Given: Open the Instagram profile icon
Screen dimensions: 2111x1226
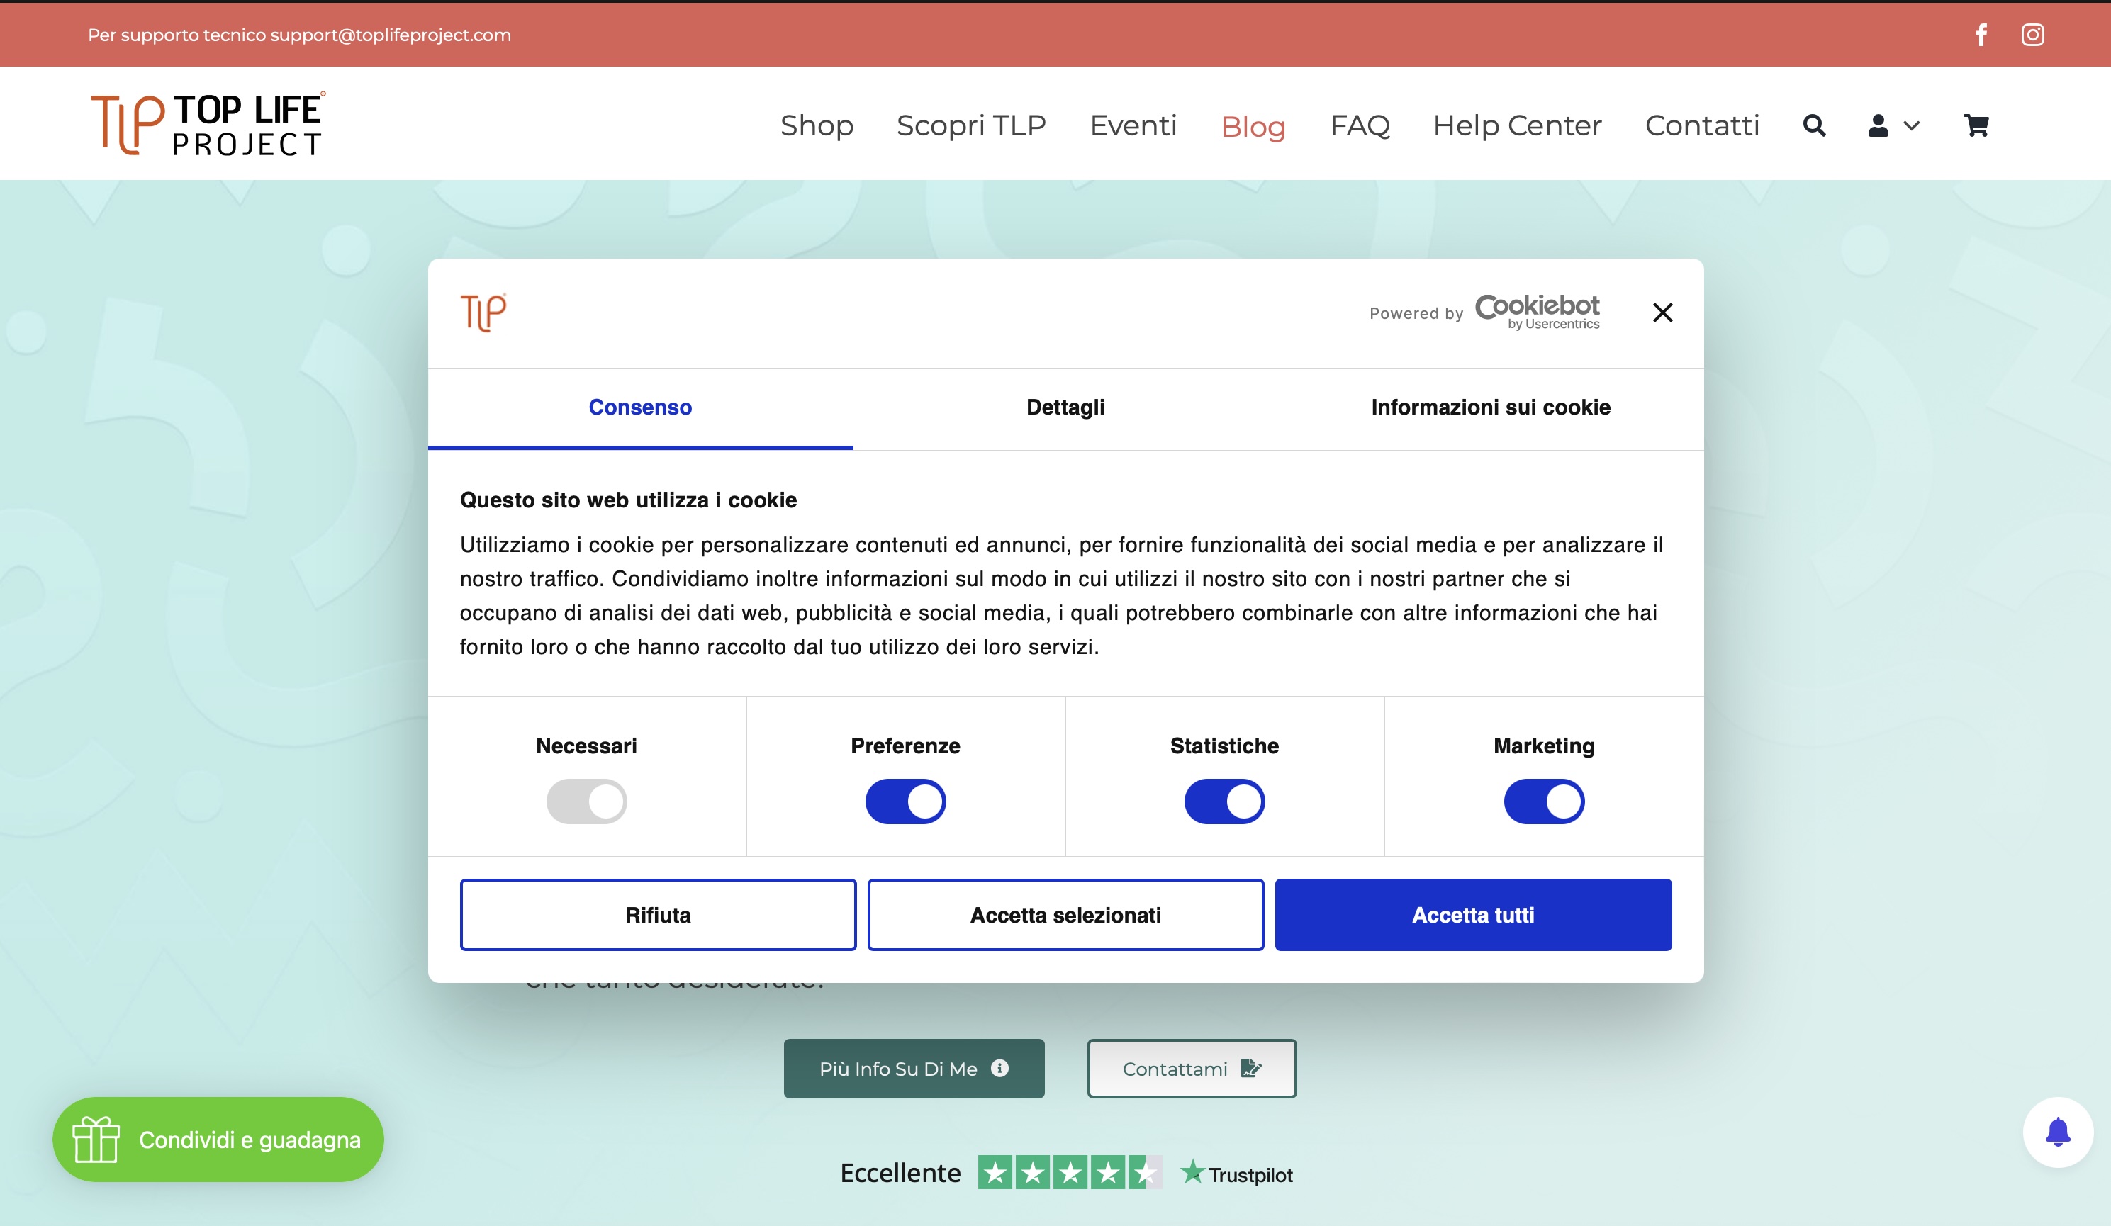Looking at the screenshot, I should click(x=2032, y=34).
